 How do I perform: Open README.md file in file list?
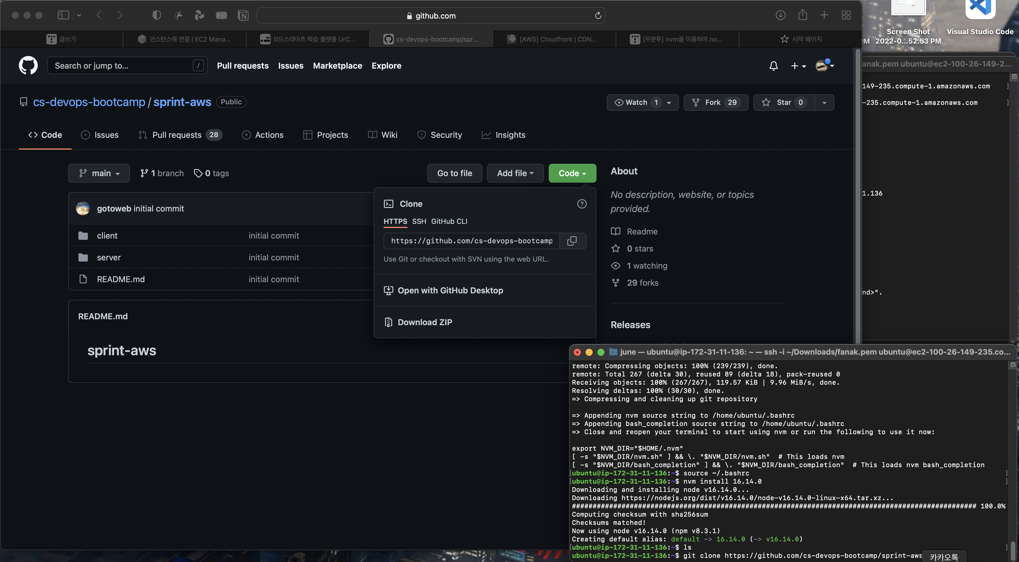tap(121, 279)
